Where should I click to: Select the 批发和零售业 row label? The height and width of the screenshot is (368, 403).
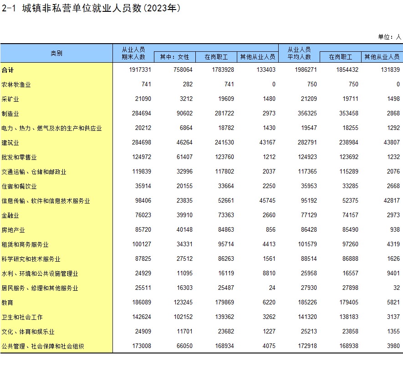tap(19, 157)
